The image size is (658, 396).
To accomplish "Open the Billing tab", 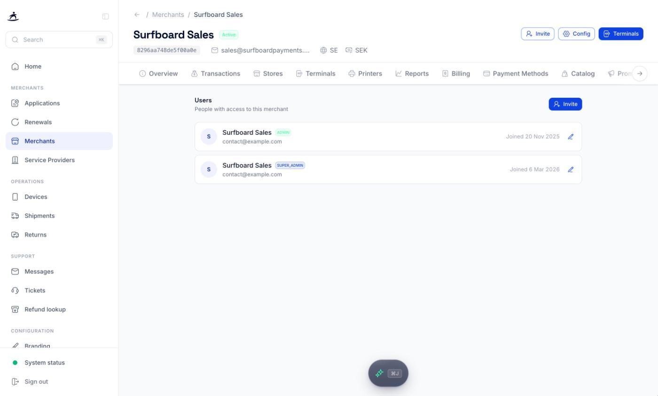I will 456,74.
